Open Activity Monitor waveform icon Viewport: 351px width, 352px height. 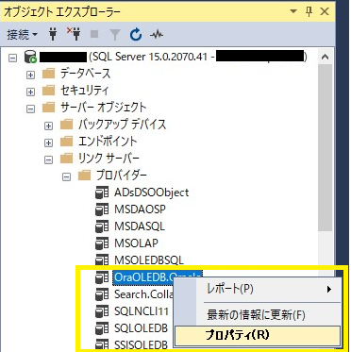click(156, 35)
